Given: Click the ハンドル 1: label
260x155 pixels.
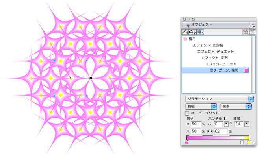Looking at the screenshot, I should 217,118.
